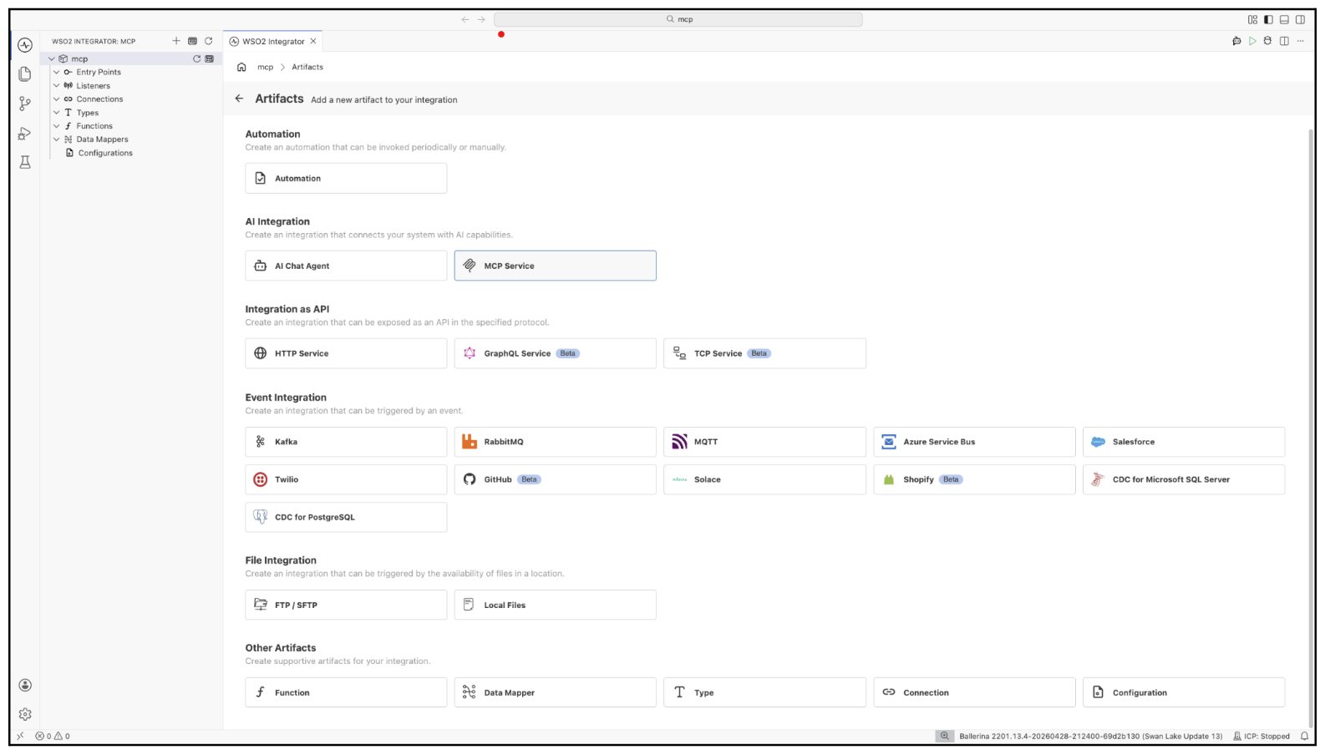Choose the Twilio event integration
The image size is (1325, 755).
click(346, 479)
